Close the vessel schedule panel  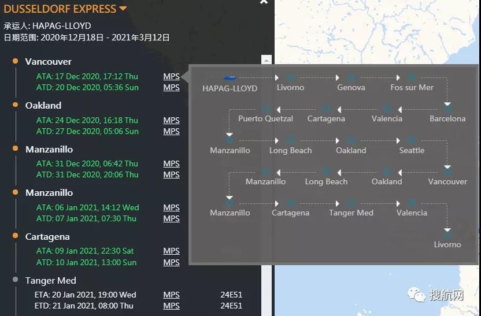(264, 2)
